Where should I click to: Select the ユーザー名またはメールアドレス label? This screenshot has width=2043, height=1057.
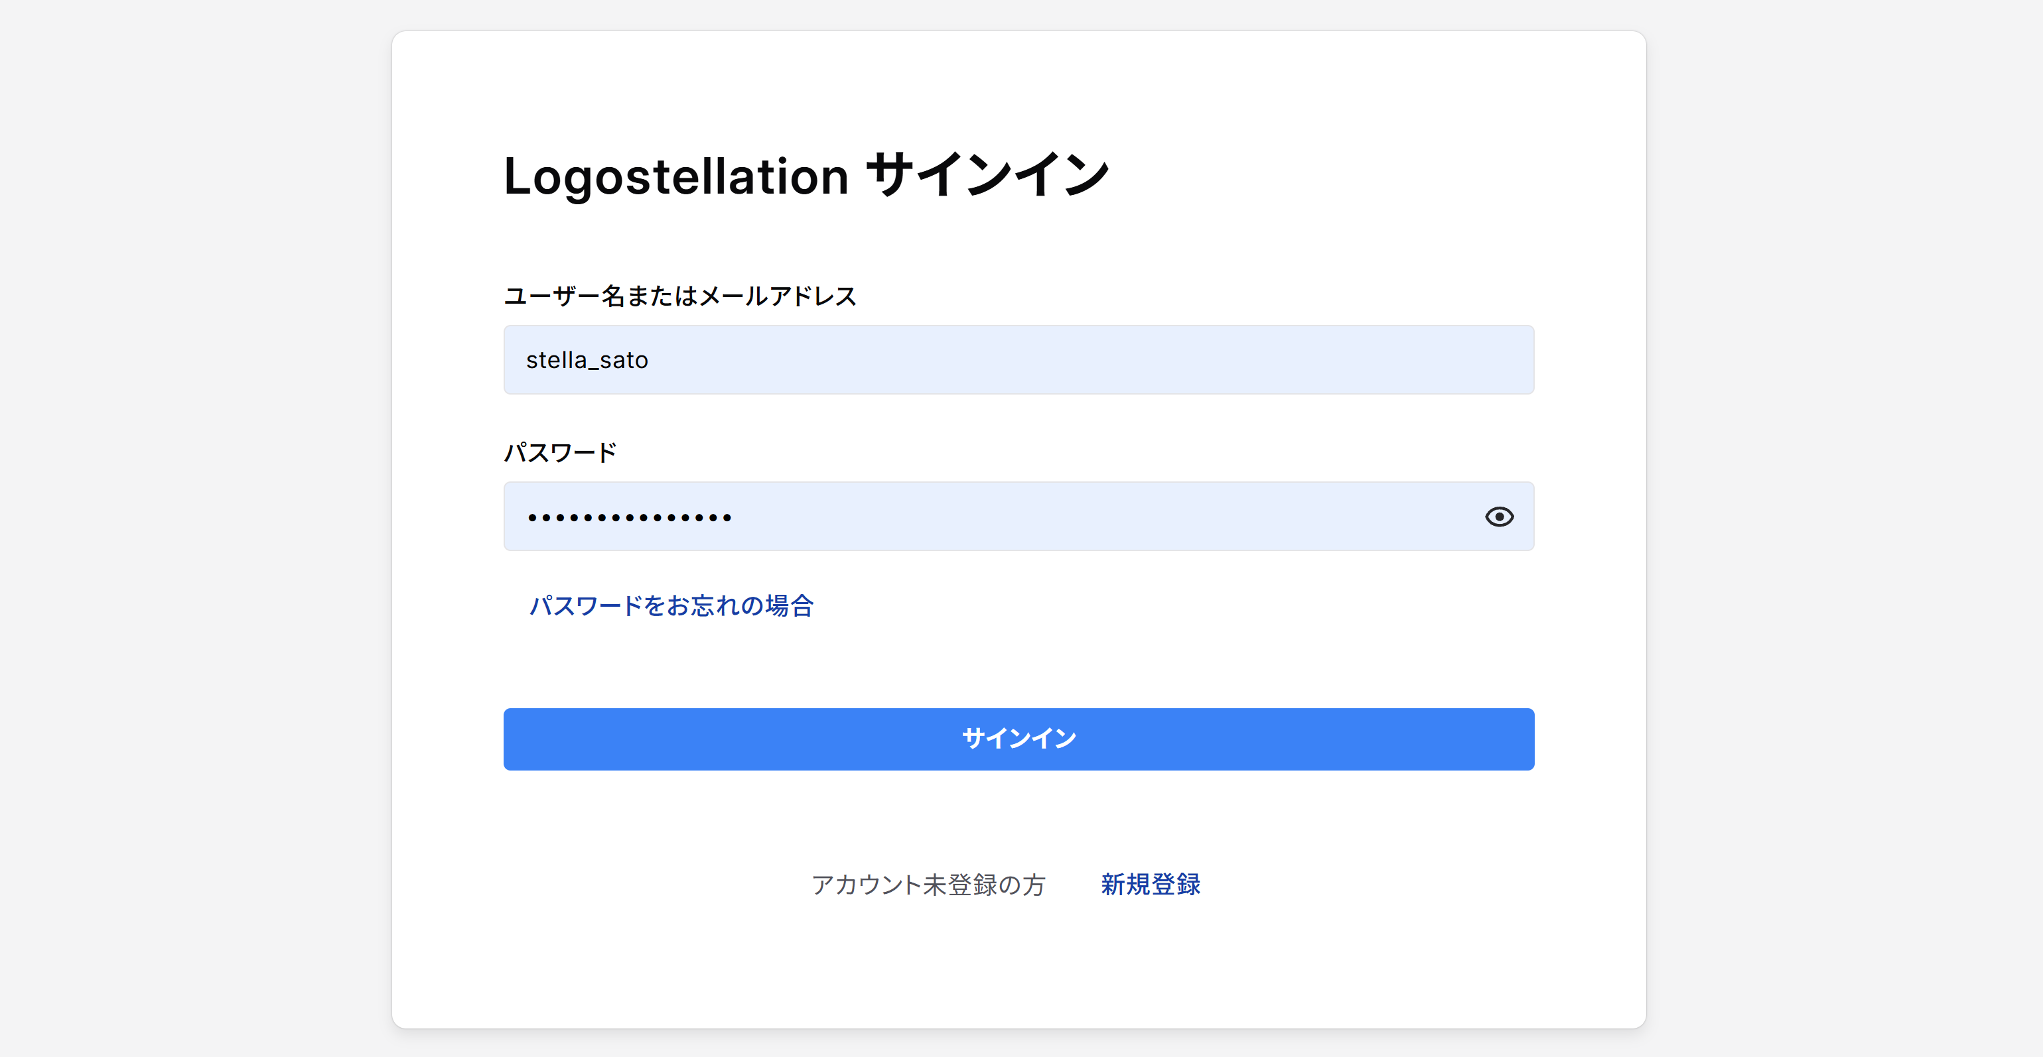click(681, 296)
